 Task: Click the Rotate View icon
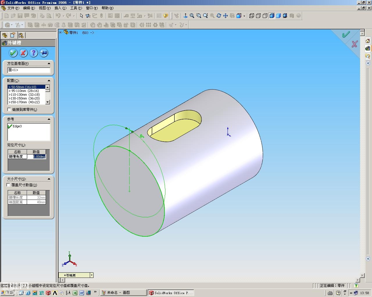(x=219, y=16)
